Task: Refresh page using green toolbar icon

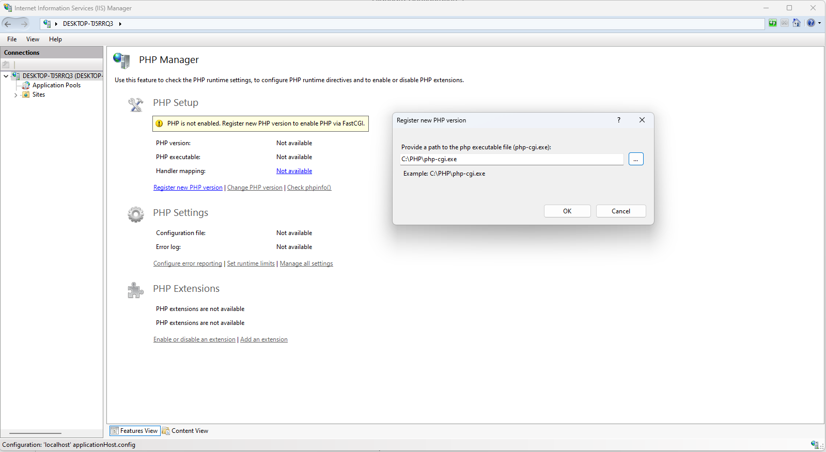Action: (773, 23)
